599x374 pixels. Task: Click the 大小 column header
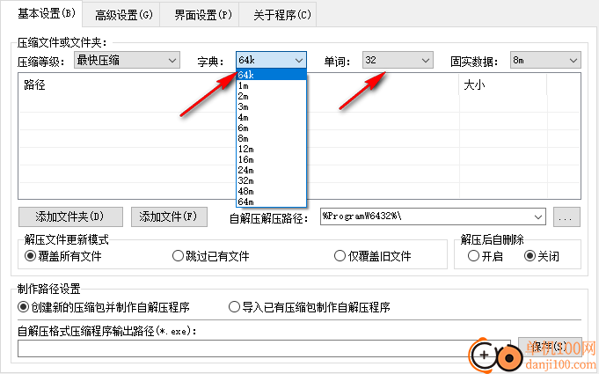(x=503, y=84)
